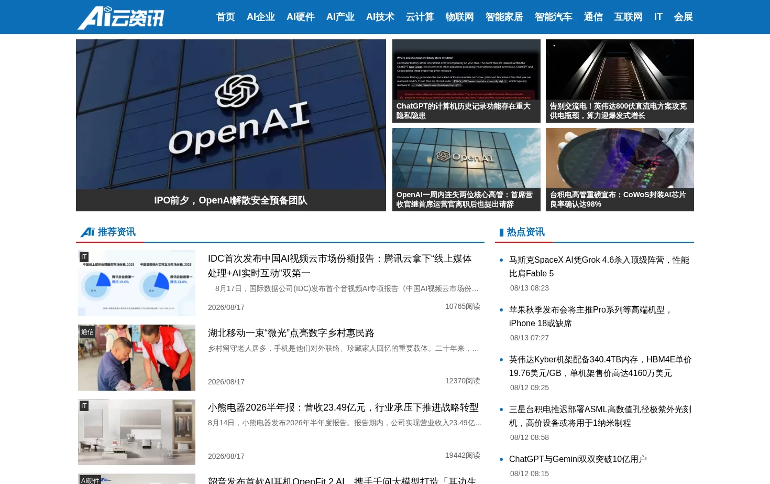Click the 08/13 07:27 timestamp

pyautogui.click(x=530, y=338)
